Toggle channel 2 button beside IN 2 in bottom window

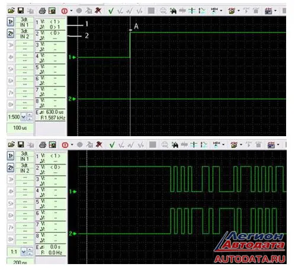(11, 168)
